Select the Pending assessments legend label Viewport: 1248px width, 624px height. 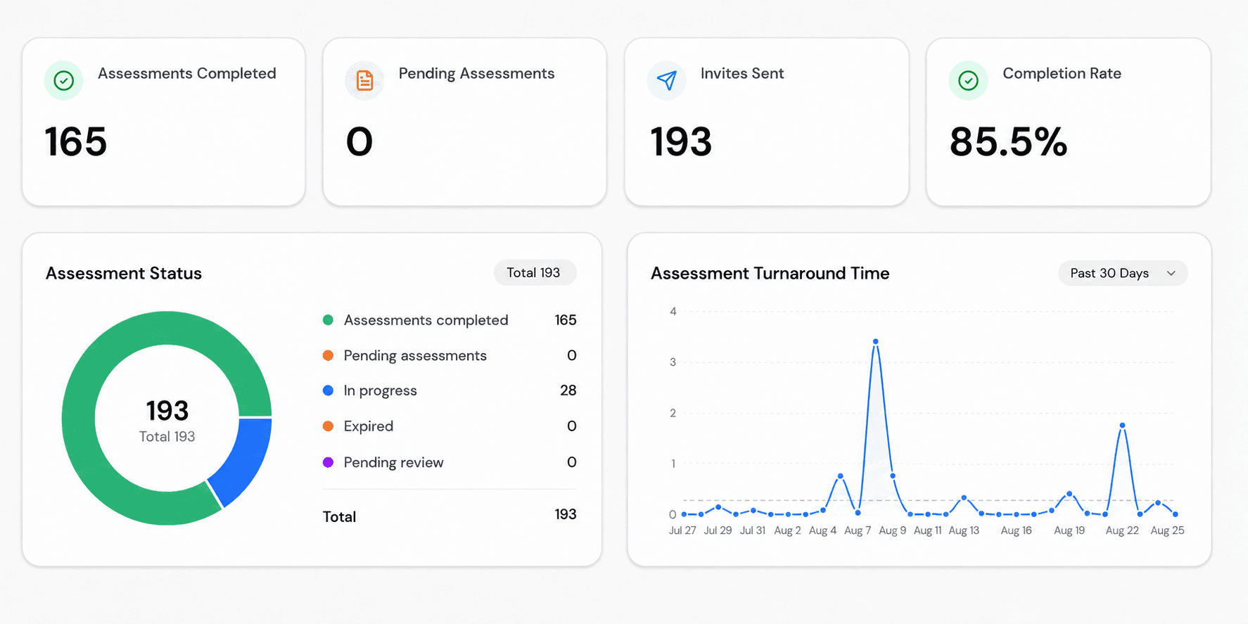pos(415,356)
